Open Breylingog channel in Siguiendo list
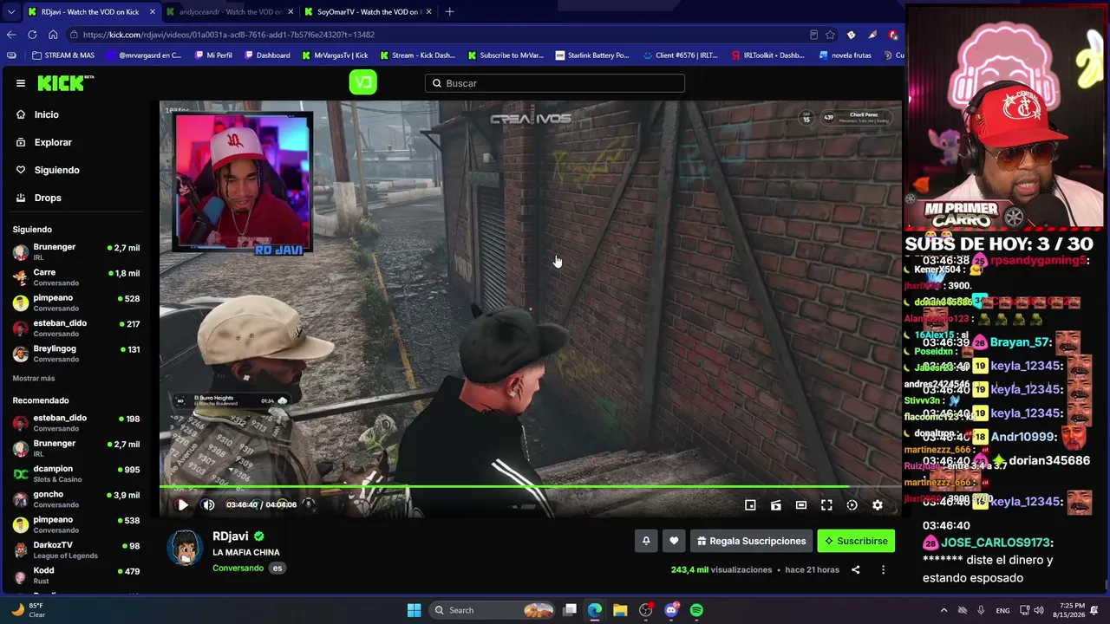Screen dimensions: 1110x624 (x=76, y=354)
